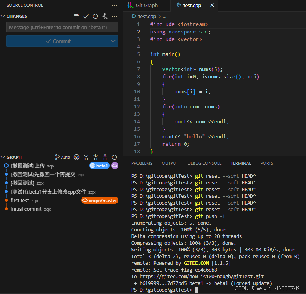Toggle view as tree in Changes

[x=76, y=16]
